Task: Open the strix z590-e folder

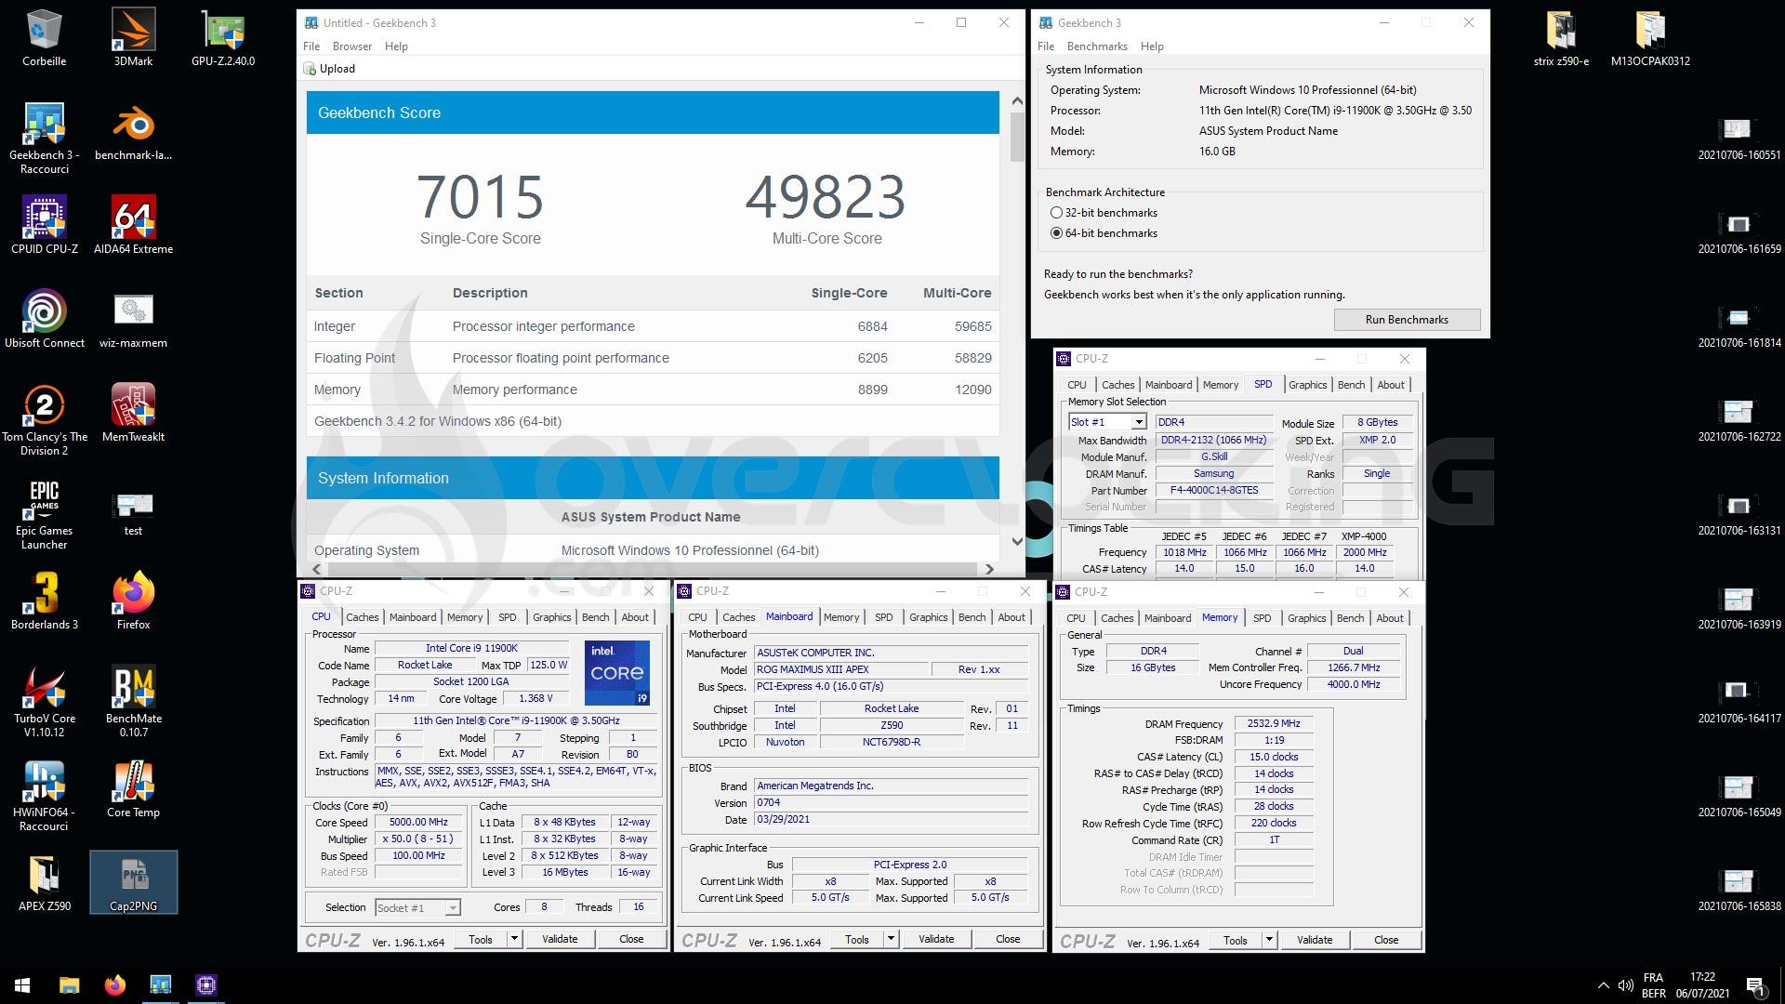Action: (x=1561, y=37)
